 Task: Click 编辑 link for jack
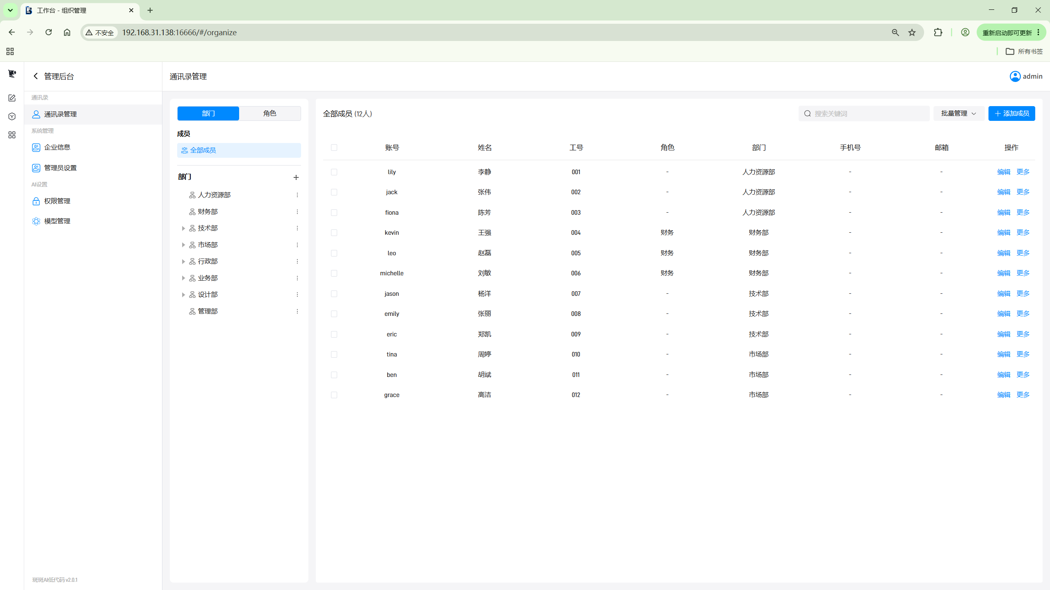point(1004,192)
